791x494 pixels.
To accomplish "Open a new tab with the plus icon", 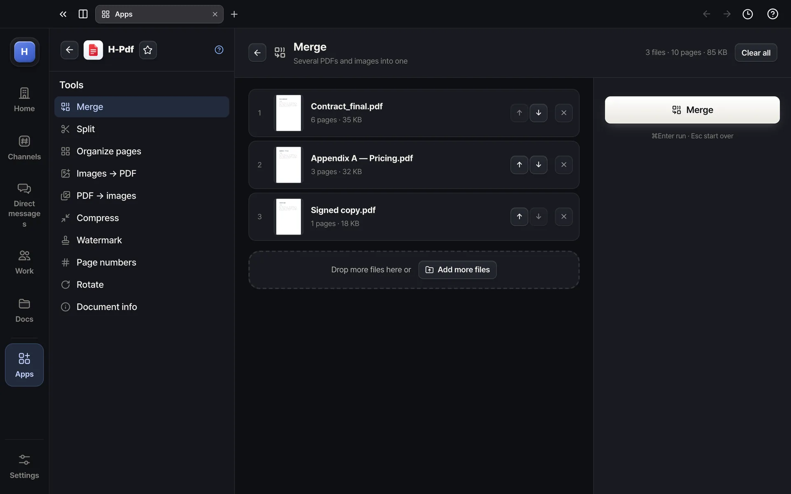I will coord(234,14).
